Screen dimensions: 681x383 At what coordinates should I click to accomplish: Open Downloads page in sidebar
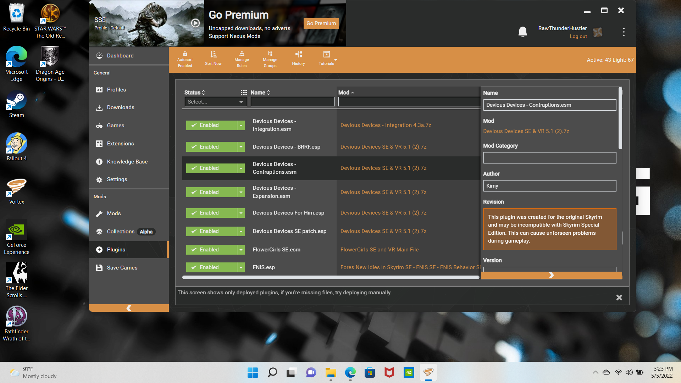[129, 107]
